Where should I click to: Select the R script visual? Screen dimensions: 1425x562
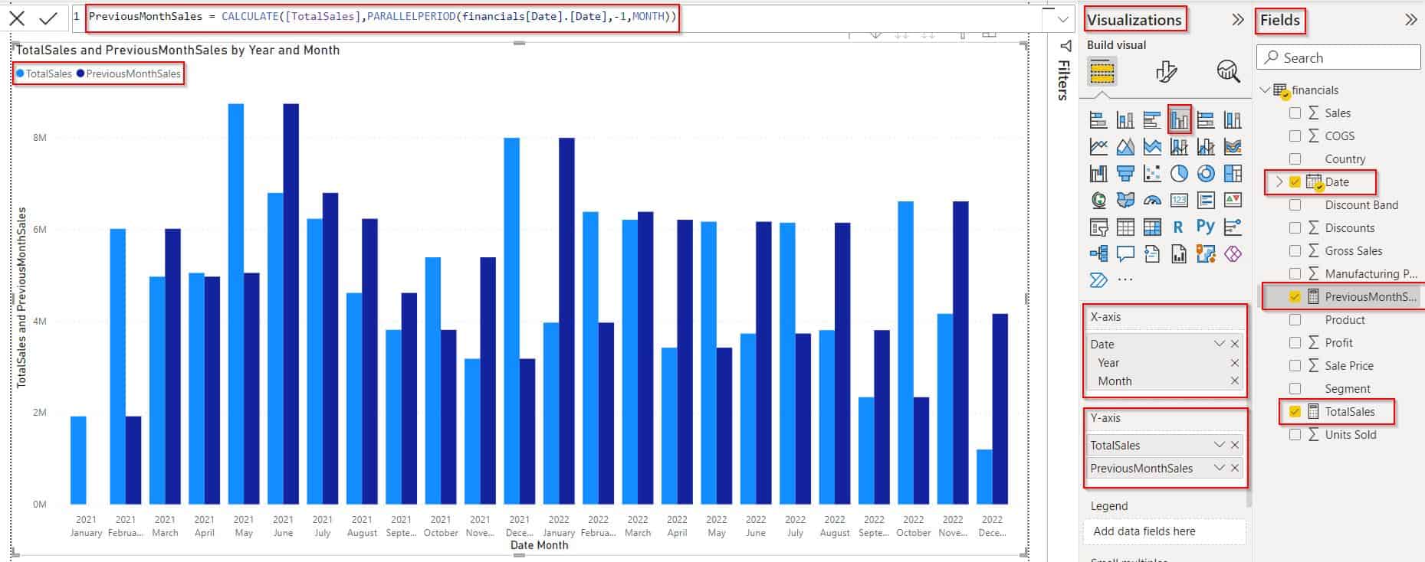coord(1179,227)
